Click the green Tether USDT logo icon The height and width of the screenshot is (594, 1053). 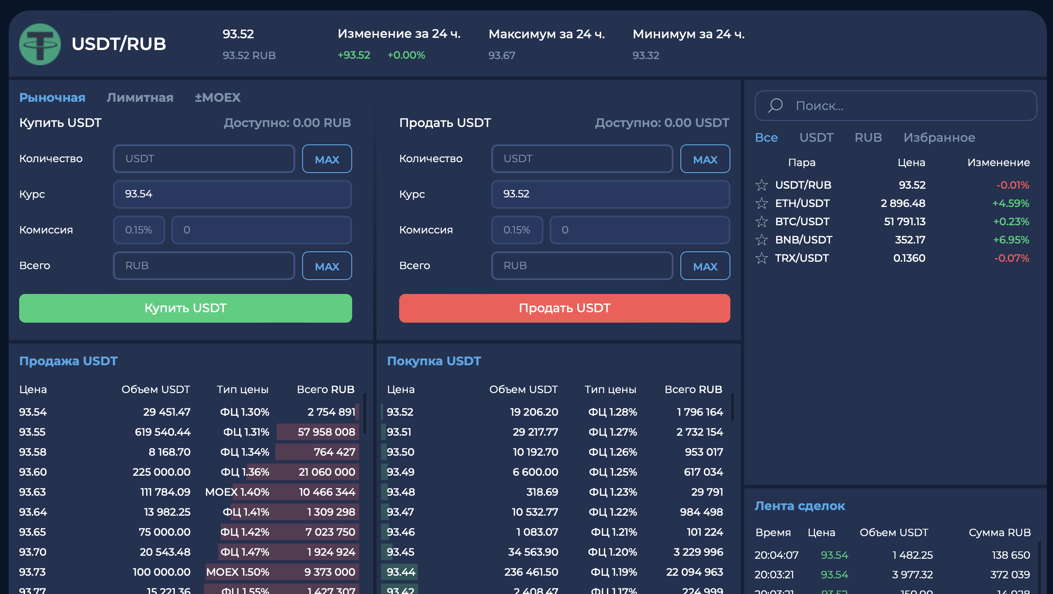tap(40, 44)
